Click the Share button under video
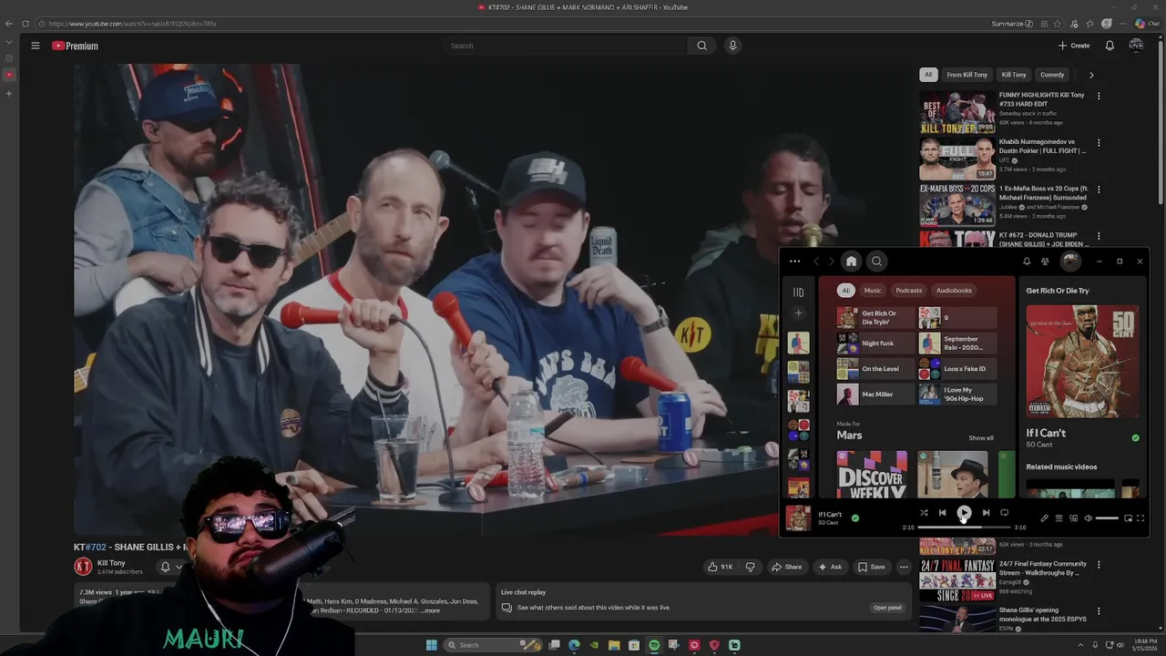The height and width of the screenshot is (656, 1166). coord(787,567)
